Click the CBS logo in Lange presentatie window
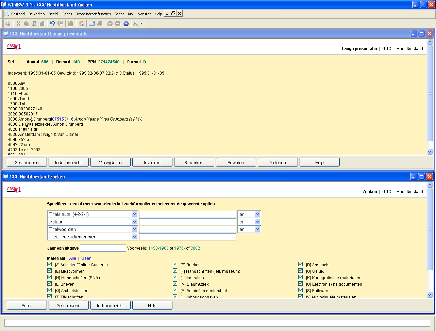 [x=14, y=47]
